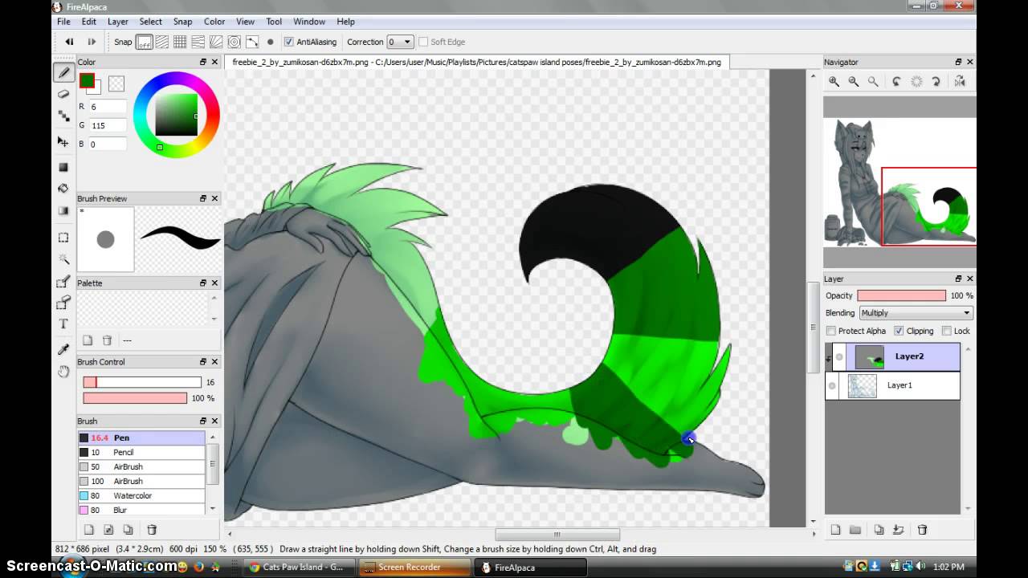Open the Blending mode dropdown

point(916,313)
